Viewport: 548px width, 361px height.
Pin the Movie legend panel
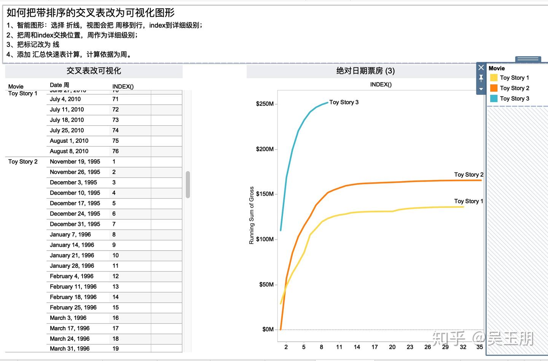point(481,78)
